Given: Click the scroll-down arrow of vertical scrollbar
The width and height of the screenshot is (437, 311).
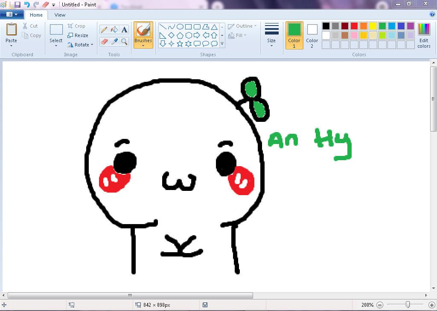Looking at the screenshot, I should 434,288.
